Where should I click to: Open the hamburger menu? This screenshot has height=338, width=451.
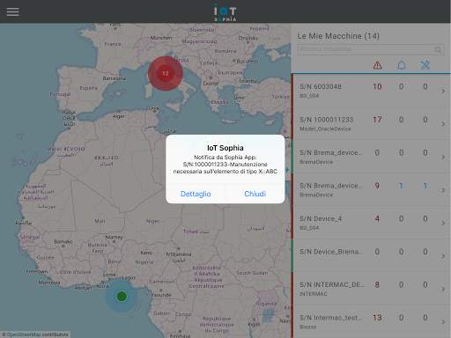pos(13,12)
